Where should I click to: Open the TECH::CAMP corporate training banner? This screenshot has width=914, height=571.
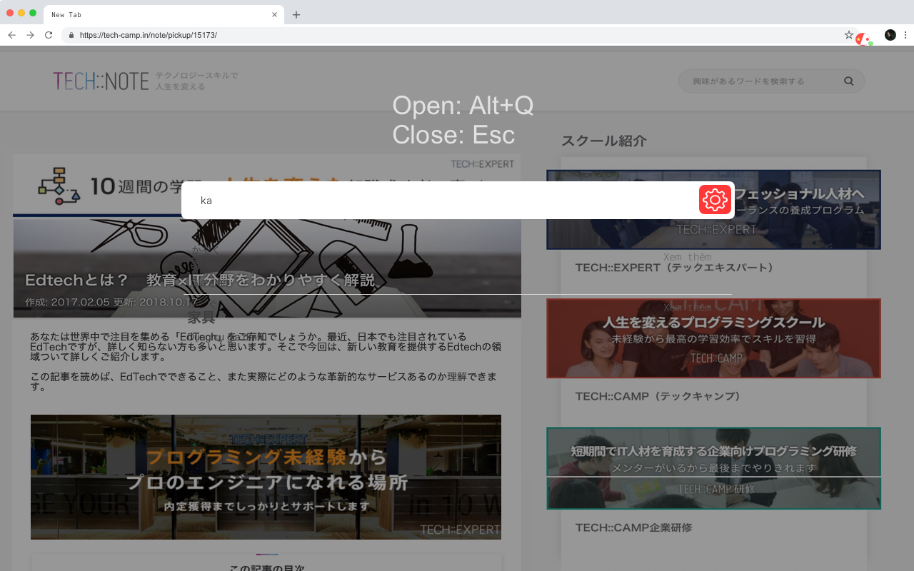714,468
